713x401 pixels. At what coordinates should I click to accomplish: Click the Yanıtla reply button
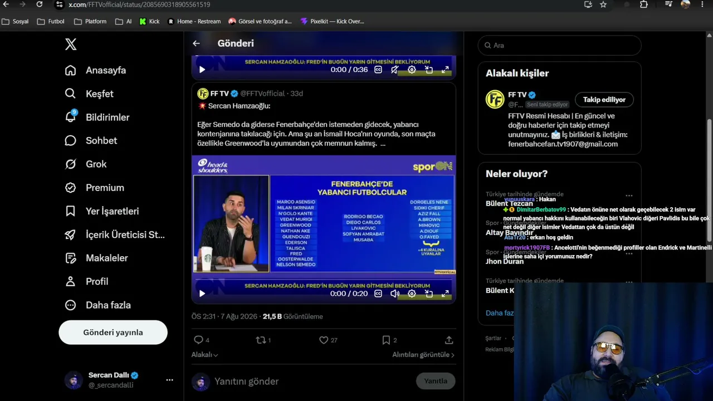[436, 381]
